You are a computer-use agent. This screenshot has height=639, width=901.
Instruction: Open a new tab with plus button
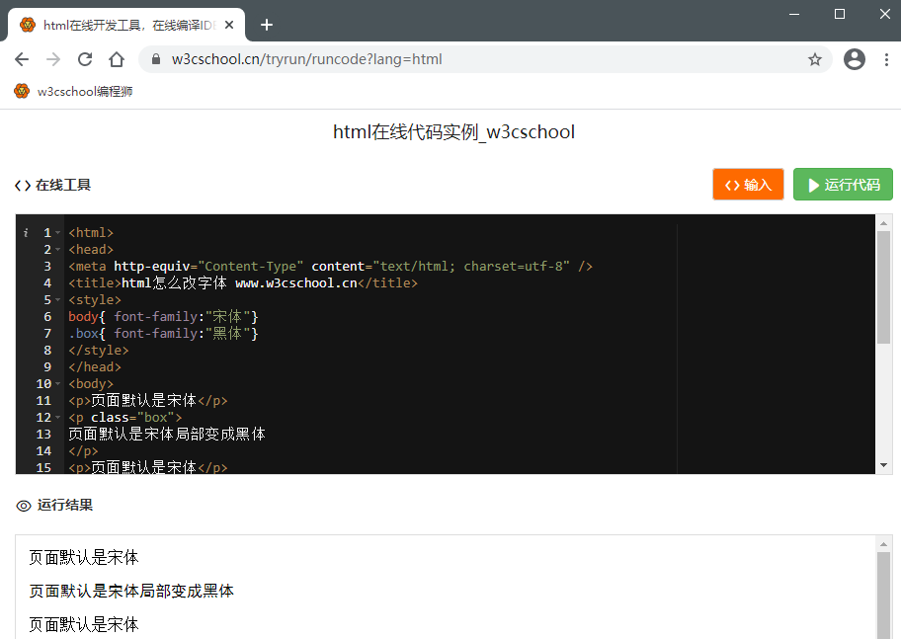point(266,25)
